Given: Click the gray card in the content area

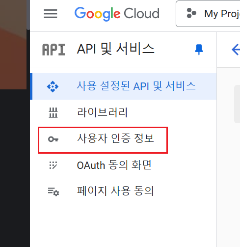Looking at the screenshot, I should coord(237,104).
